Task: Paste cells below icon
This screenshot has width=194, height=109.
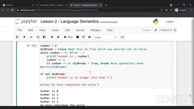Action: (44, 37)
